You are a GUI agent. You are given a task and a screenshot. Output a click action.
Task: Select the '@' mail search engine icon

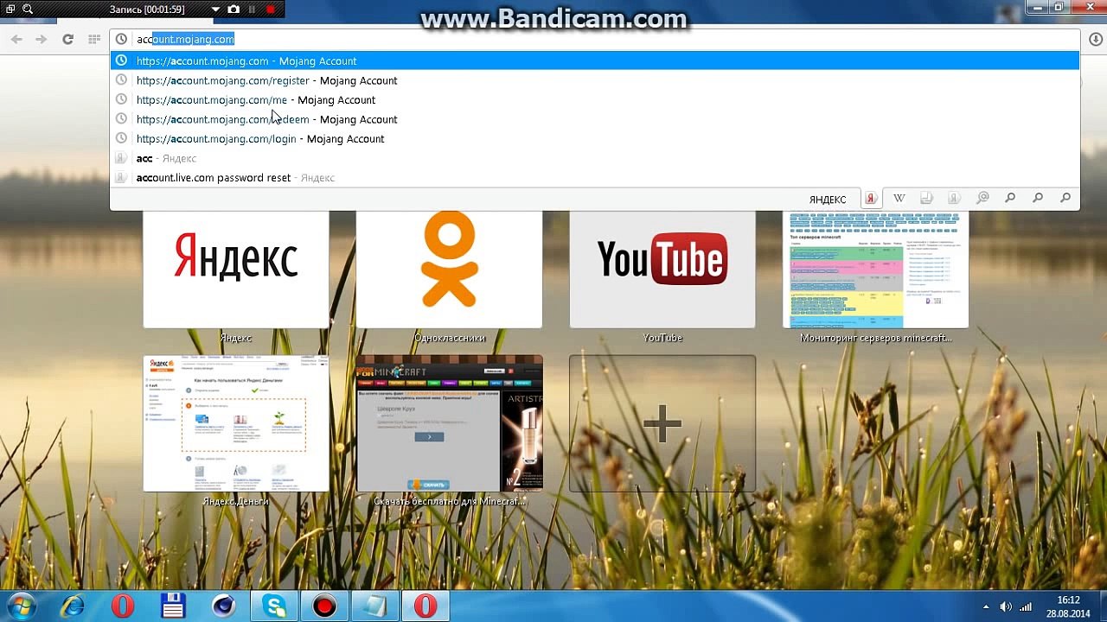(982, 199)
